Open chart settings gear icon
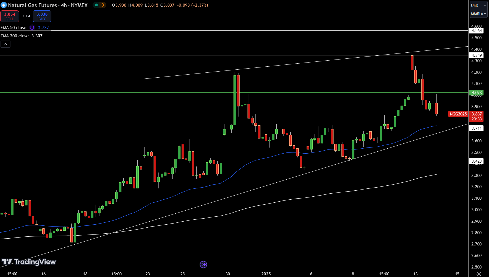489x277 pixels. [x=479, y=274]
